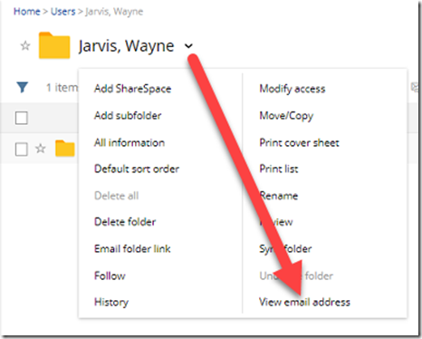Open the Users breadcrumb link
Screen dimensions: 422x339
tap(62, 12)
